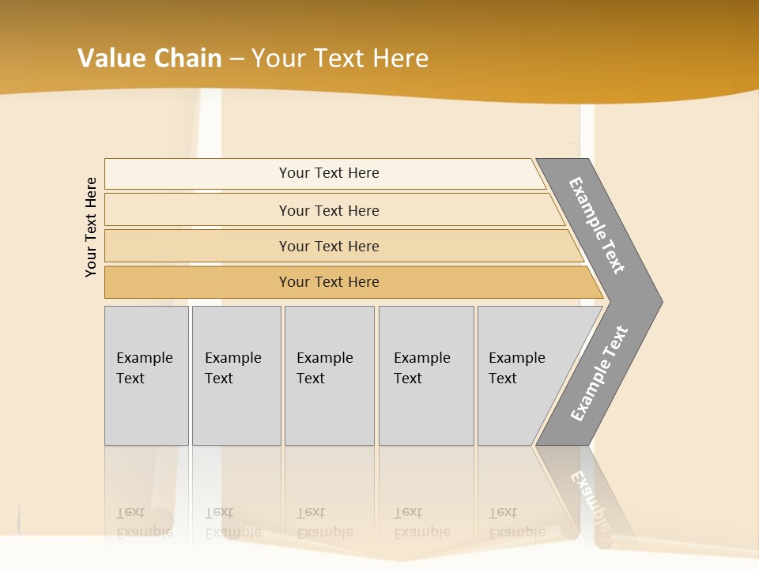Select the topmost lightest "Your Text Here" bar
759x569 pixels.
pos(328,173)
